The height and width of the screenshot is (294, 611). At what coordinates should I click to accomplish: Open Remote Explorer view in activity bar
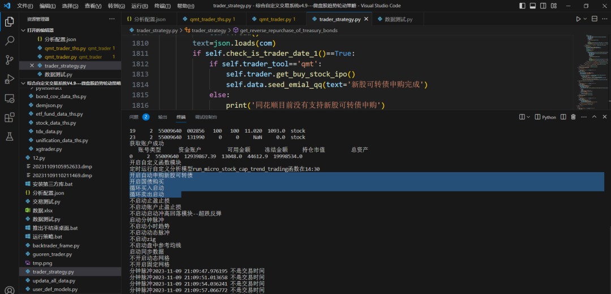click(x=10, y=98)
